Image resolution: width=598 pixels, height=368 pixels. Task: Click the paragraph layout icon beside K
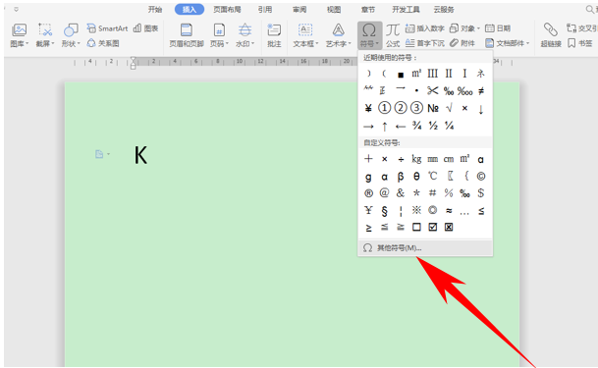tap(99, 154)
